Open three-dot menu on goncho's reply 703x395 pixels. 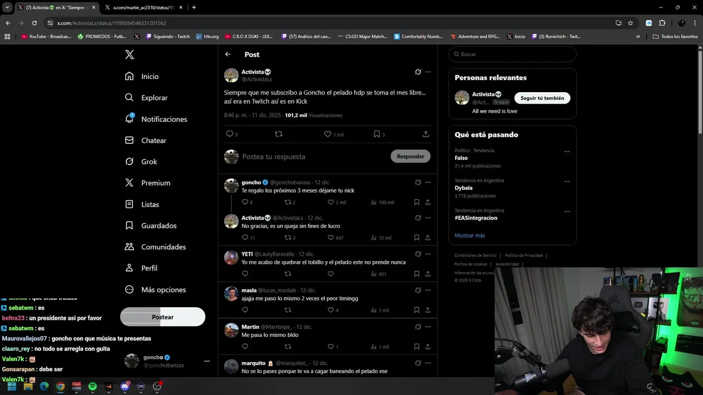[x=428, y=182]
